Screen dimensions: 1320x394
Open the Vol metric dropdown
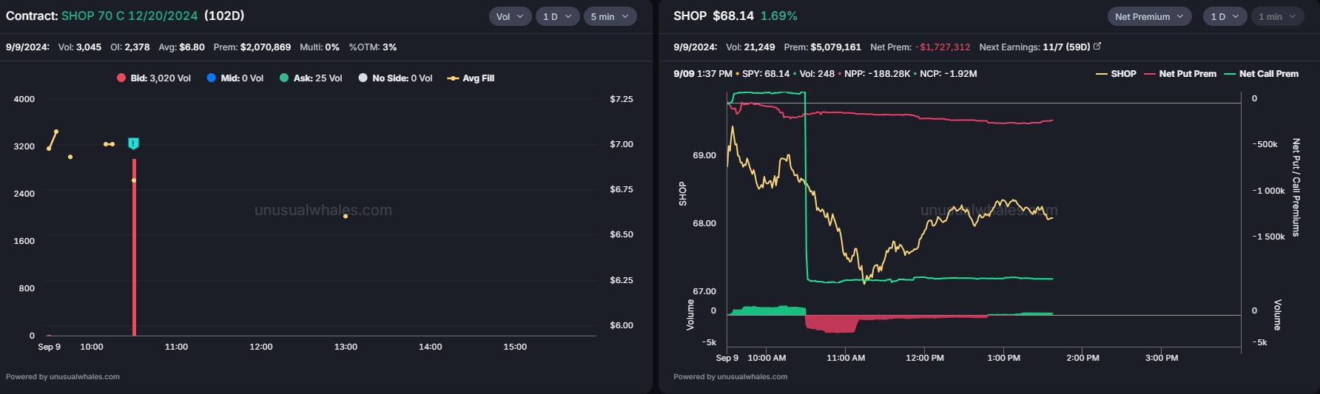(510, 16)
